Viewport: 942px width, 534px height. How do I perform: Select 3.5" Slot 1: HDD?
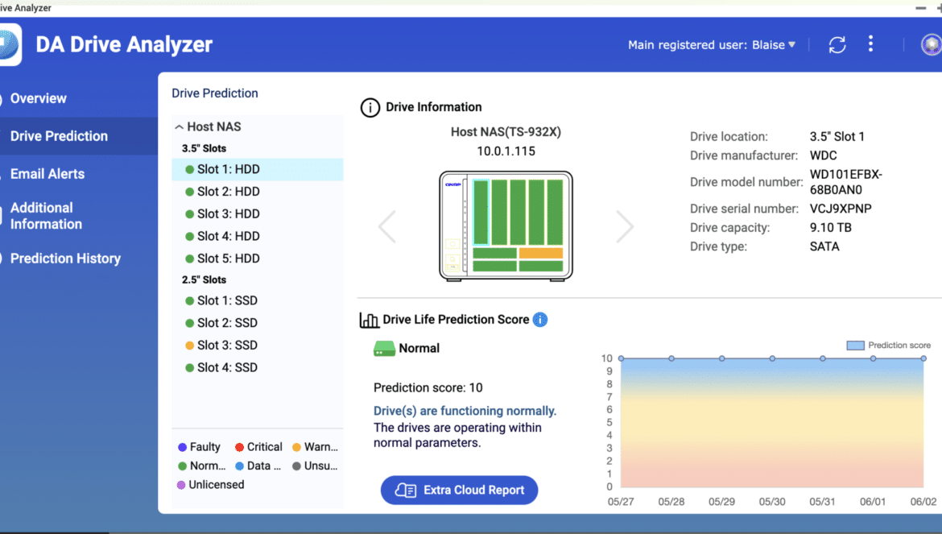257,169
